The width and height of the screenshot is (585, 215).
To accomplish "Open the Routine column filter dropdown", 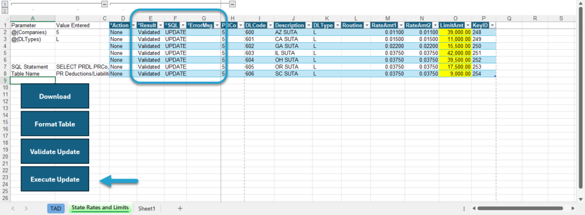I will (366, 25).
